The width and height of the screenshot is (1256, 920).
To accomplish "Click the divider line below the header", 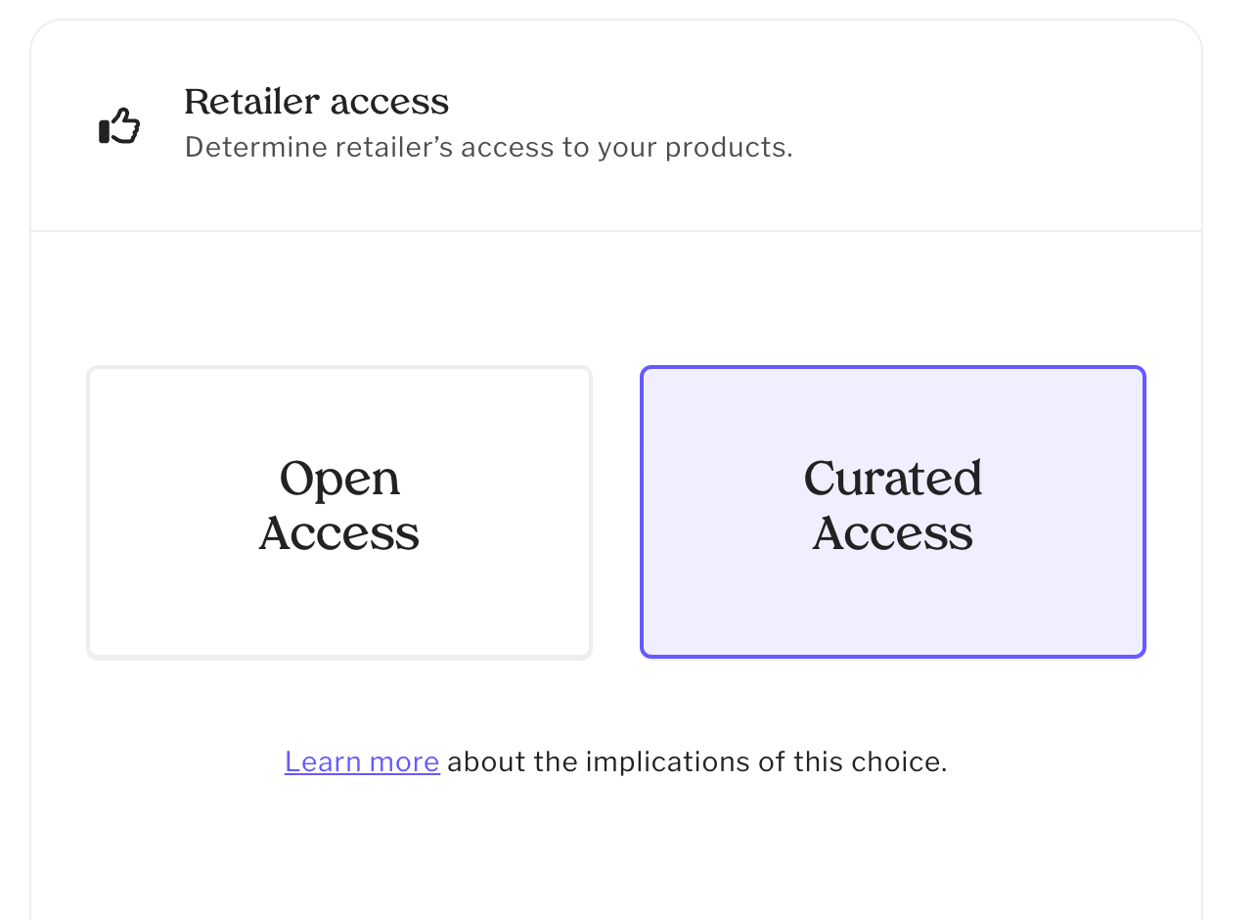I will point(616,231).
